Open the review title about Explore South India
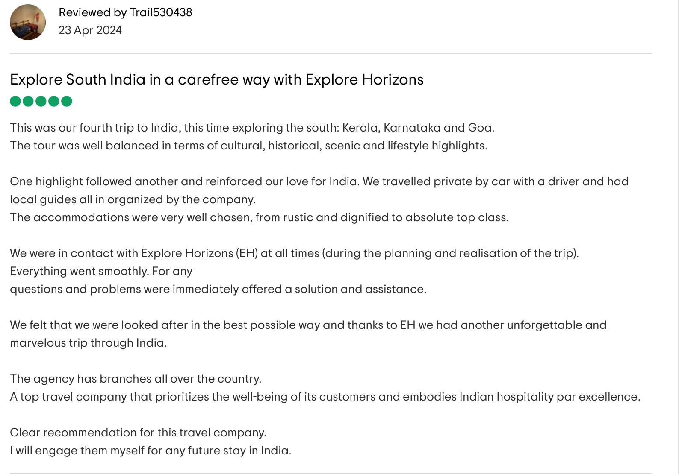This screenshot has width=679, height=474. pos(216,80)
